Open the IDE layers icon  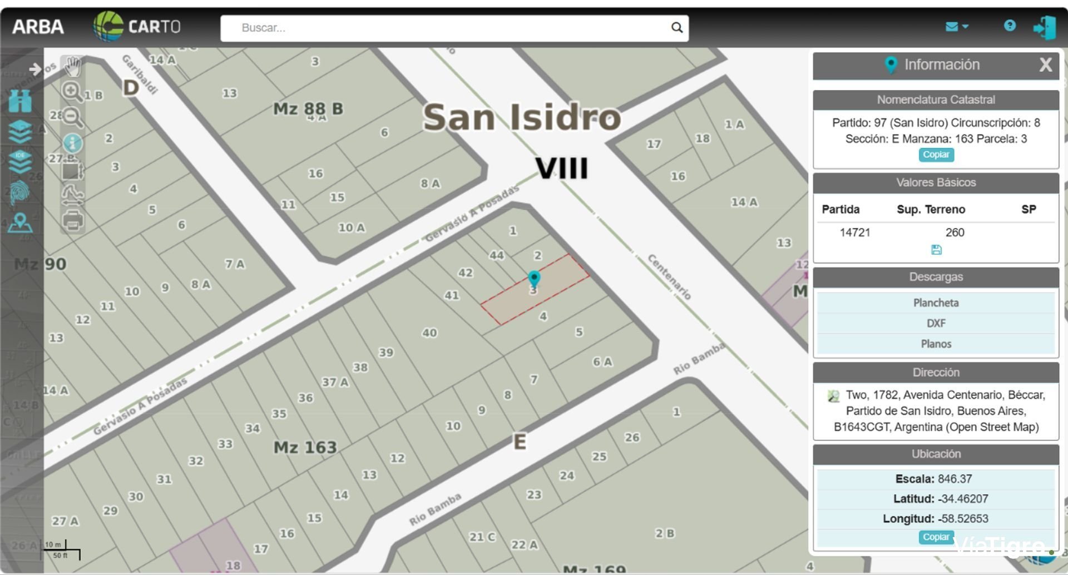(x=20, y=162)
